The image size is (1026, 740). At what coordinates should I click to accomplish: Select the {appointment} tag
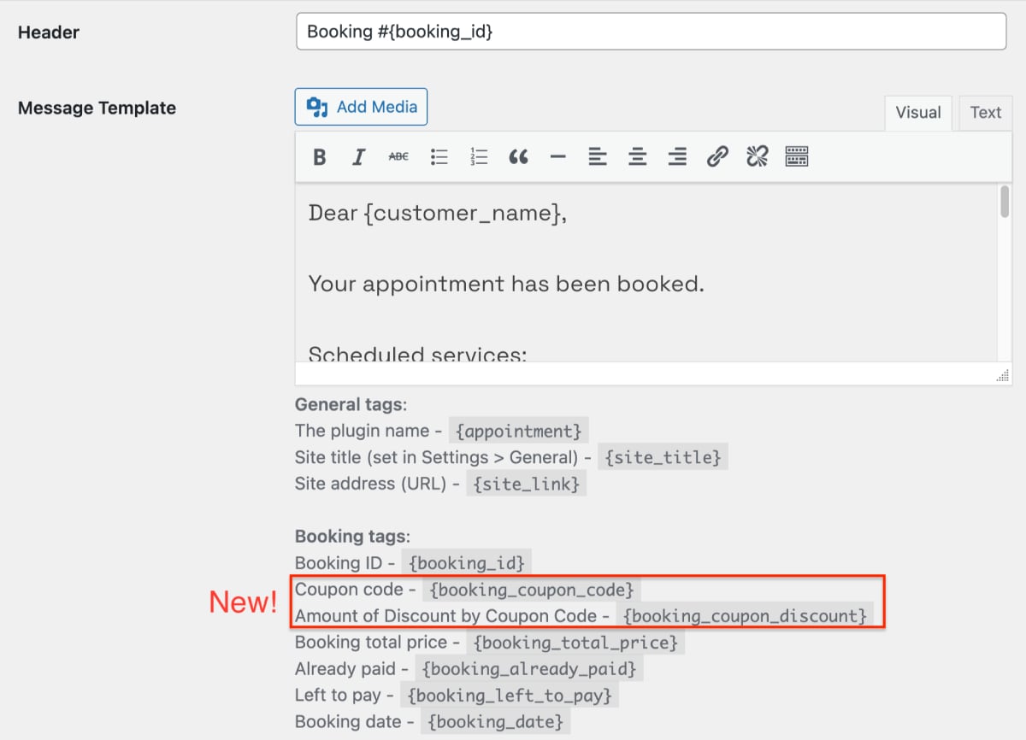[x=519, y=431]
